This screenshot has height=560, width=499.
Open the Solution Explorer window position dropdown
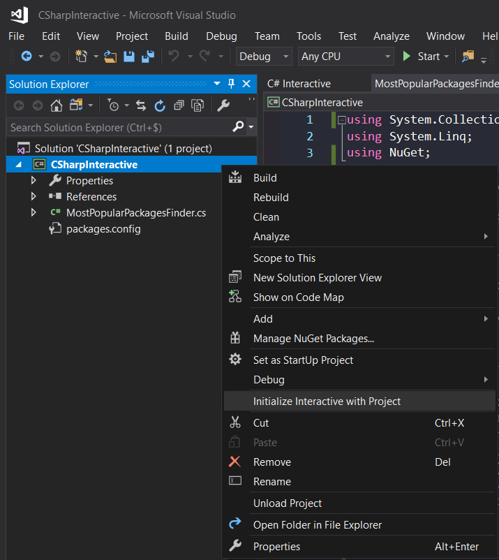coord(216,84)
